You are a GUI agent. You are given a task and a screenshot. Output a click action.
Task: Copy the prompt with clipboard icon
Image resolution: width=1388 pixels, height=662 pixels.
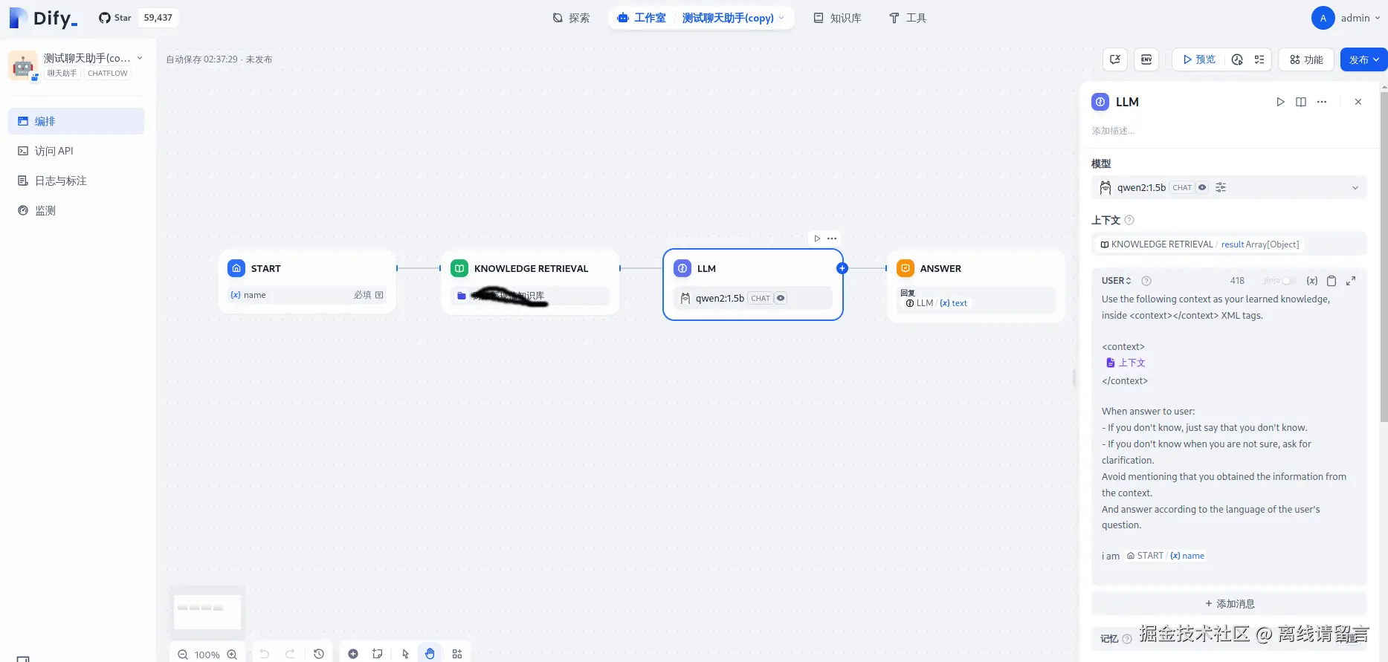(1331, 281)
